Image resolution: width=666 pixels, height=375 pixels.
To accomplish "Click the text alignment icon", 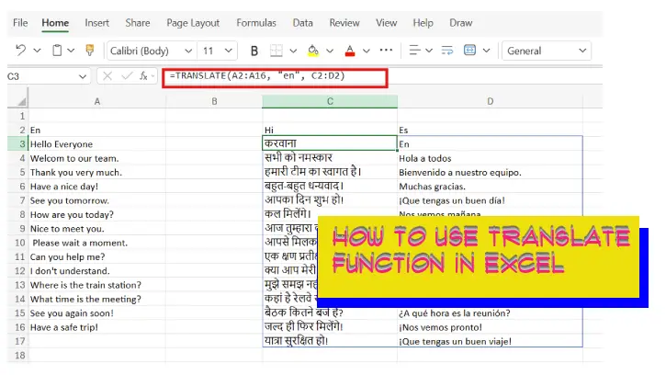I will pos(414,51).
